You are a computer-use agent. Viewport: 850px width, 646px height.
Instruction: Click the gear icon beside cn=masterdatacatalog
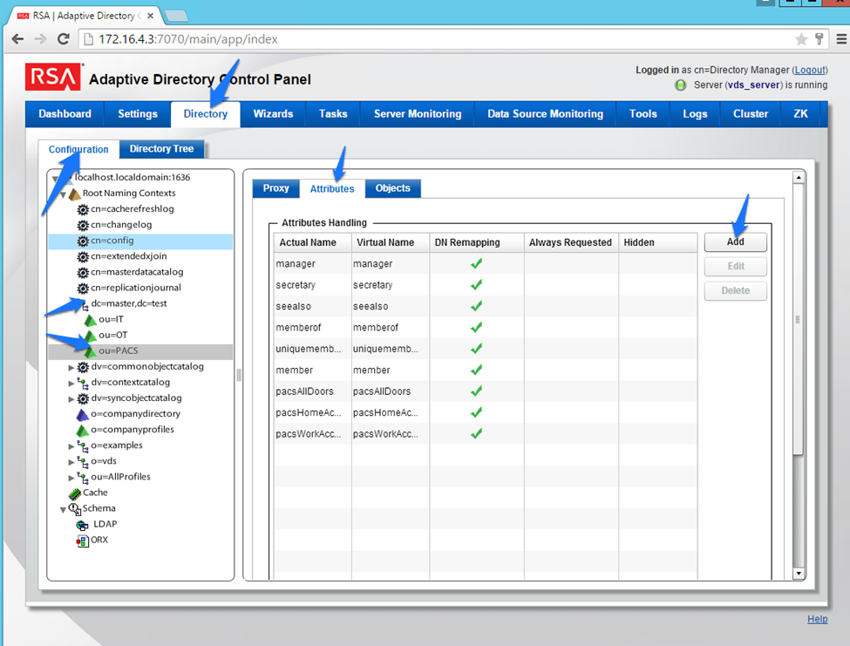pyautogui.click(x=83, y=272)
